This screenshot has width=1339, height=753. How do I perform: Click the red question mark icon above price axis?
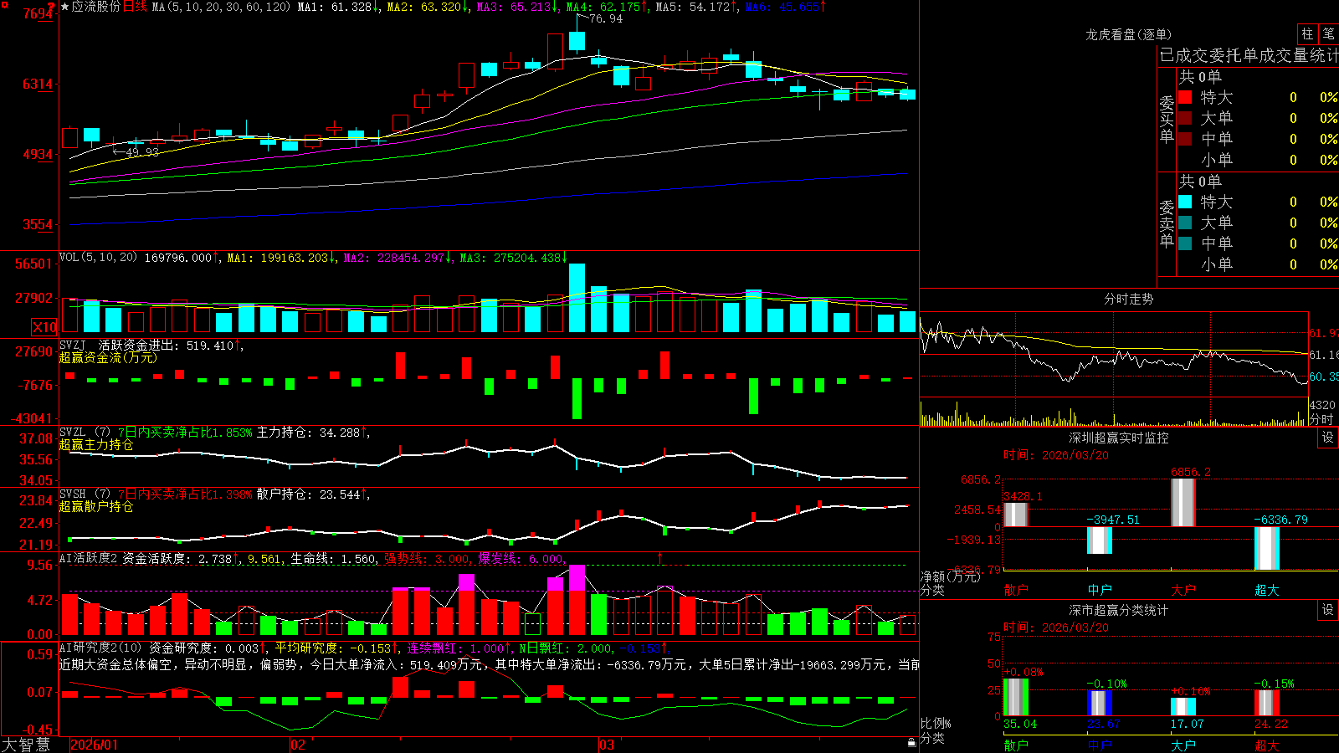tap(52, 7)
